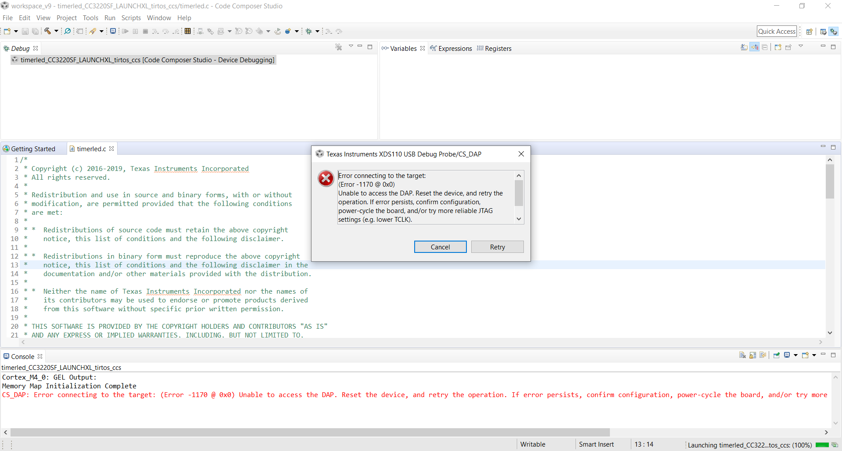The image size is (842, 451).
Task: Click the Save toolbar icon
Action: 25,31
